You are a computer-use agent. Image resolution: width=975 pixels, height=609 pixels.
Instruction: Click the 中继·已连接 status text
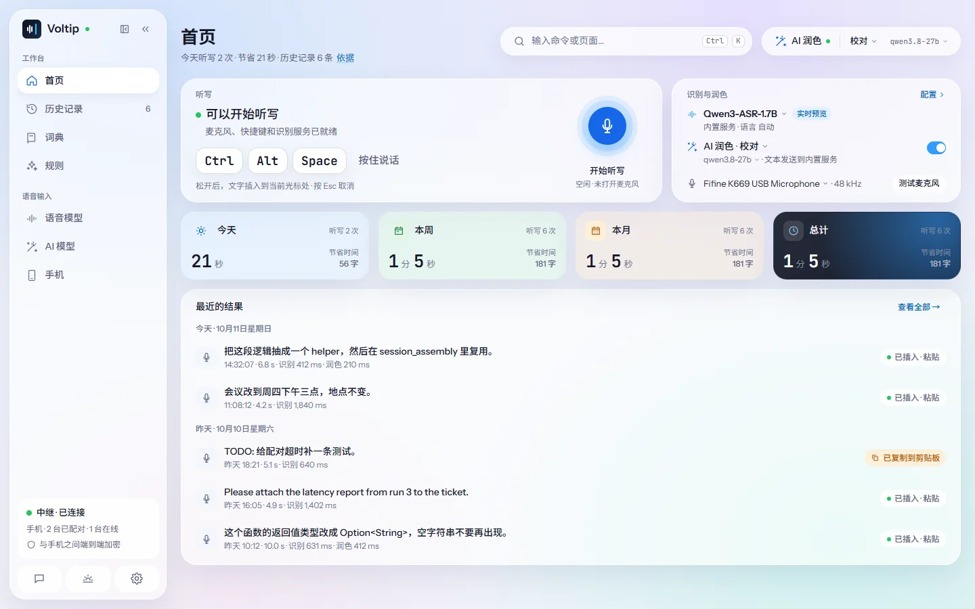61,512
